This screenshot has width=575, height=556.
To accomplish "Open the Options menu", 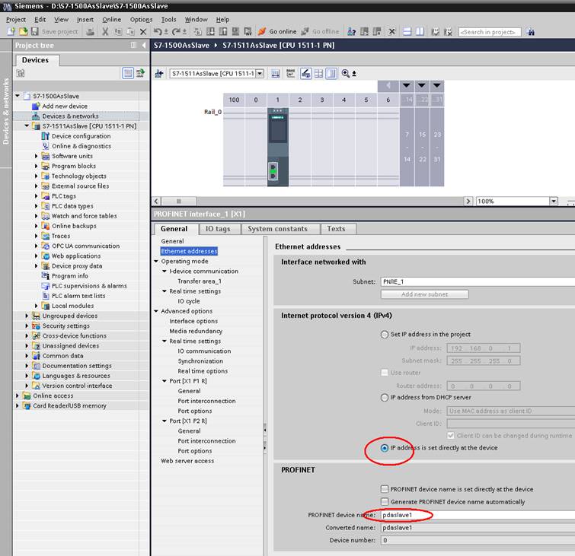I will point(141,20).
